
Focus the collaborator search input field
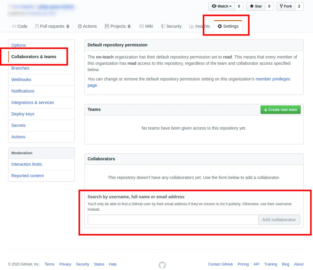[x=173, y=220]
